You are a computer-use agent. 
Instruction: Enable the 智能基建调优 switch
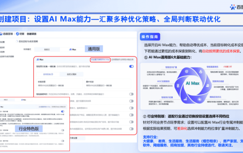click(131, 94)
